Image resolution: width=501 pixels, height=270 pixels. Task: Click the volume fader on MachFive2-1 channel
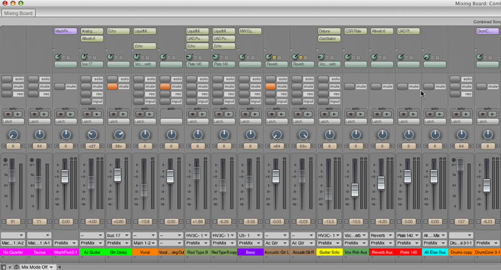(65, 176)
